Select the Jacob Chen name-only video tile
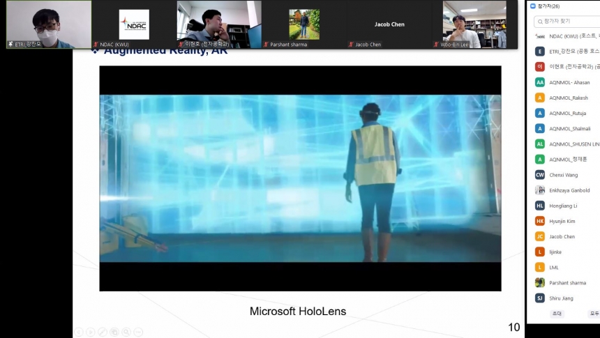The image size is (600, 338). (389, 24)
